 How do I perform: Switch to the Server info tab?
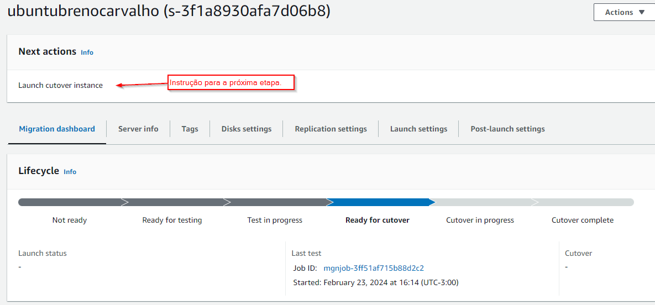[138, 129]
